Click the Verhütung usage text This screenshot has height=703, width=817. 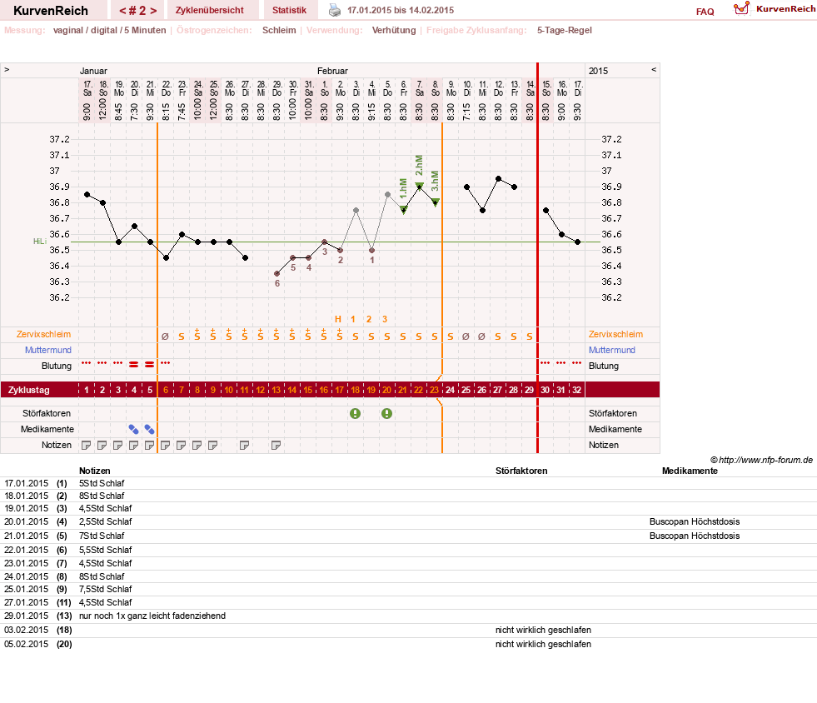coord(394,30)
